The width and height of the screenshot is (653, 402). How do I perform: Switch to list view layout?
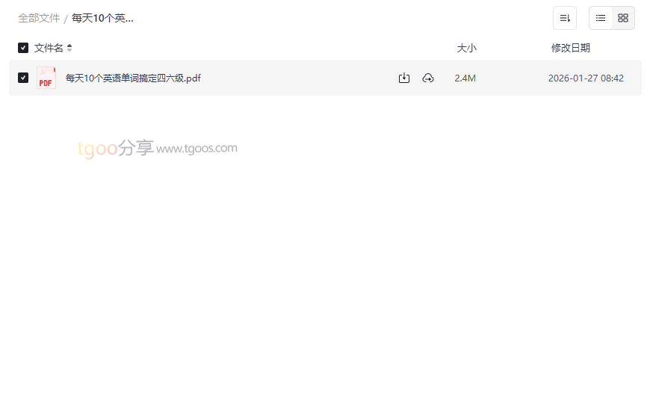(x=601, y=18)
